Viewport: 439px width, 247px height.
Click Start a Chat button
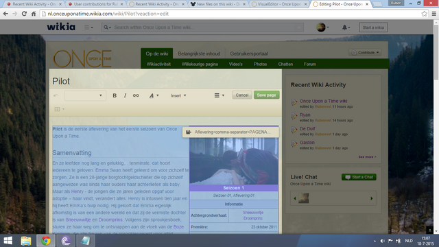click(359, 177)
